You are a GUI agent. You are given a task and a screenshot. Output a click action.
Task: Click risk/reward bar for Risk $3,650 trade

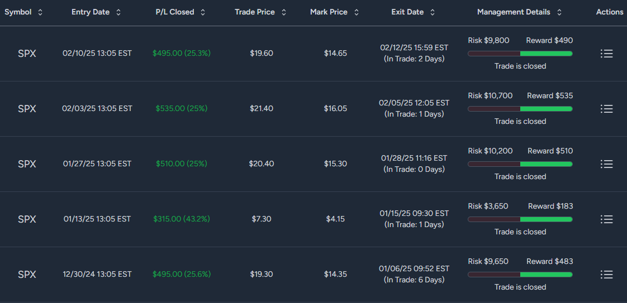point(520,219)
